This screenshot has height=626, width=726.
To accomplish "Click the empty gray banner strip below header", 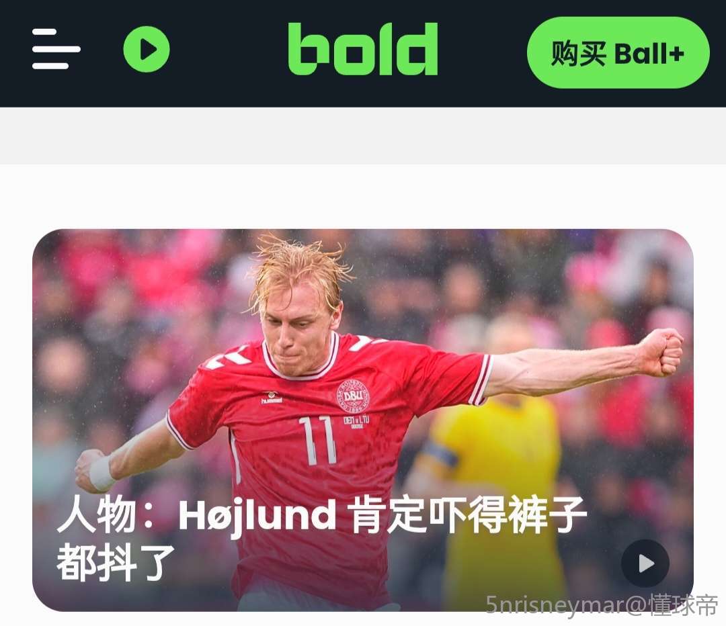I will 363,136.
